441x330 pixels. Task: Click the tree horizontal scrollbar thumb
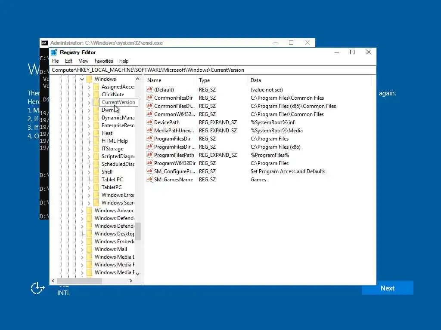pyautogui.click(x=79, y=281)
